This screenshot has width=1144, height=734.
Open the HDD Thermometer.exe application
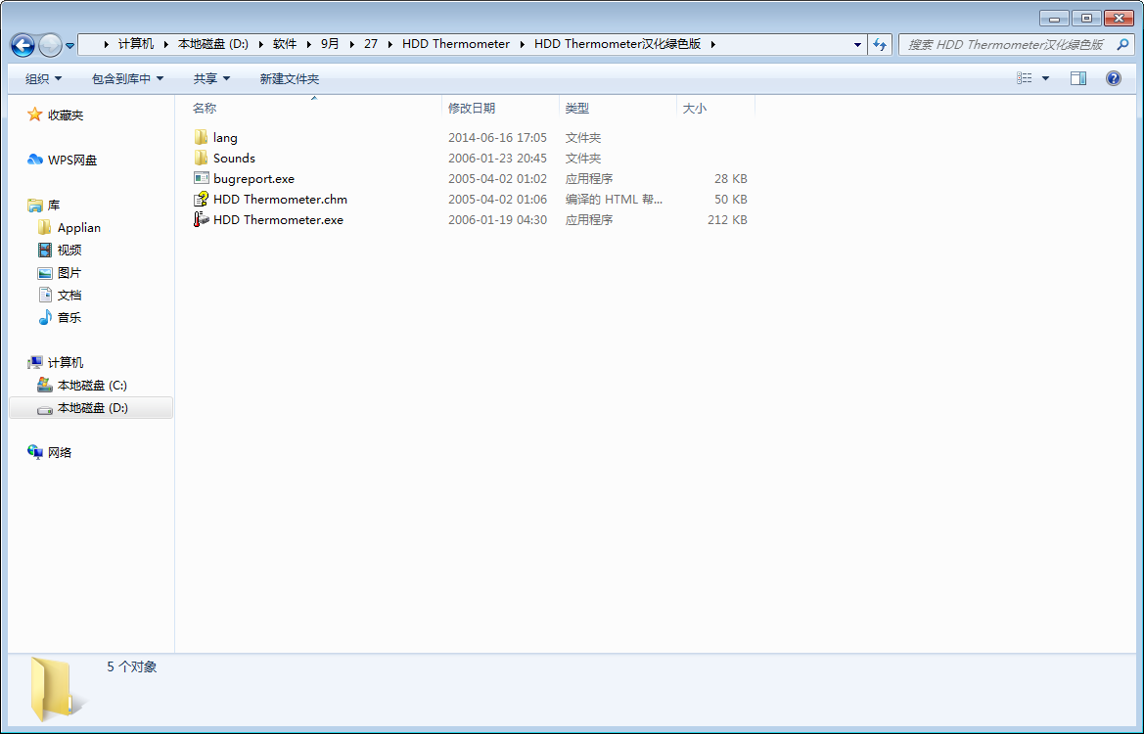click(x=278, y=219)
